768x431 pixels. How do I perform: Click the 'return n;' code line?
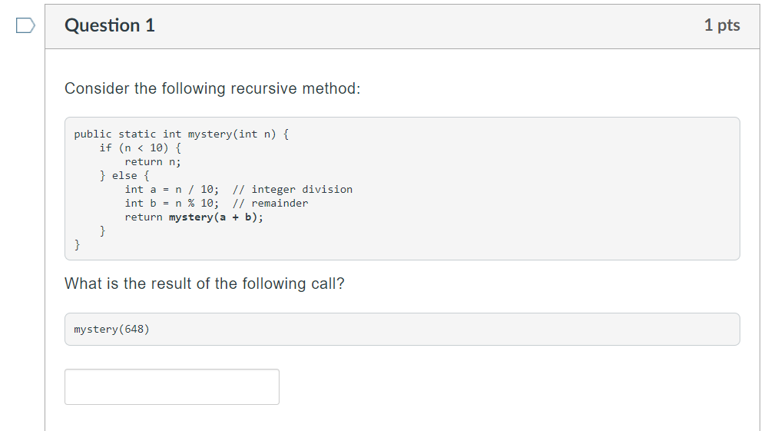point(153,161)
